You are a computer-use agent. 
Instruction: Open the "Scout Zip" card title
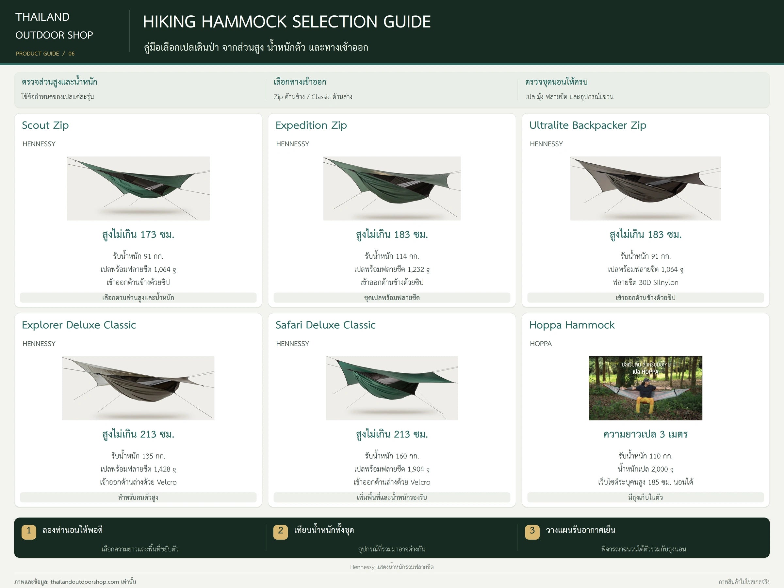(x=45, y=125)
